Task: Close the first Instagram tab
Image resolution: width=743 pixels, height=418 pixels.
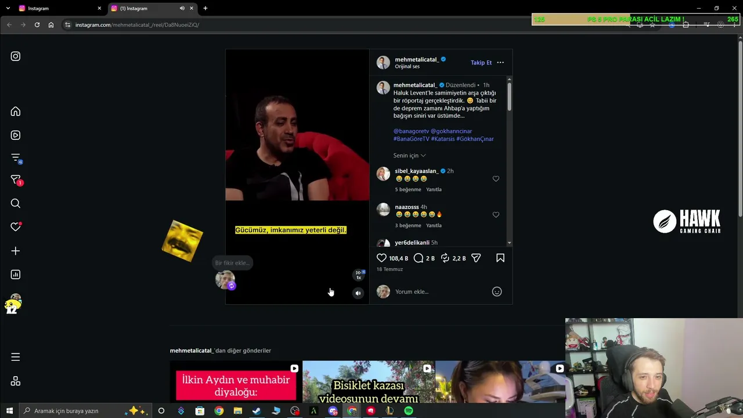Action: (x=99, y=8)
